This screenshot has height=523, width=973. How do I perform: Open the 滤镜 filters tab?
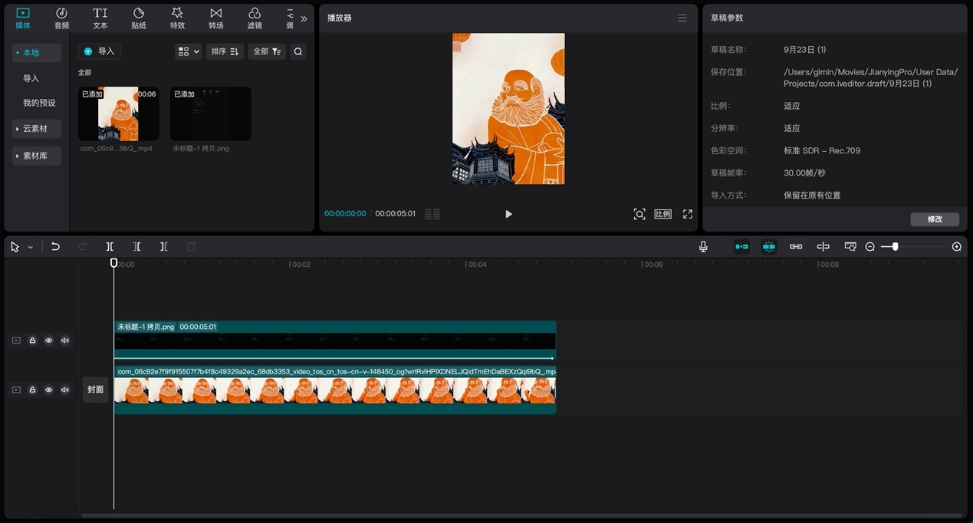click(255, 18)
